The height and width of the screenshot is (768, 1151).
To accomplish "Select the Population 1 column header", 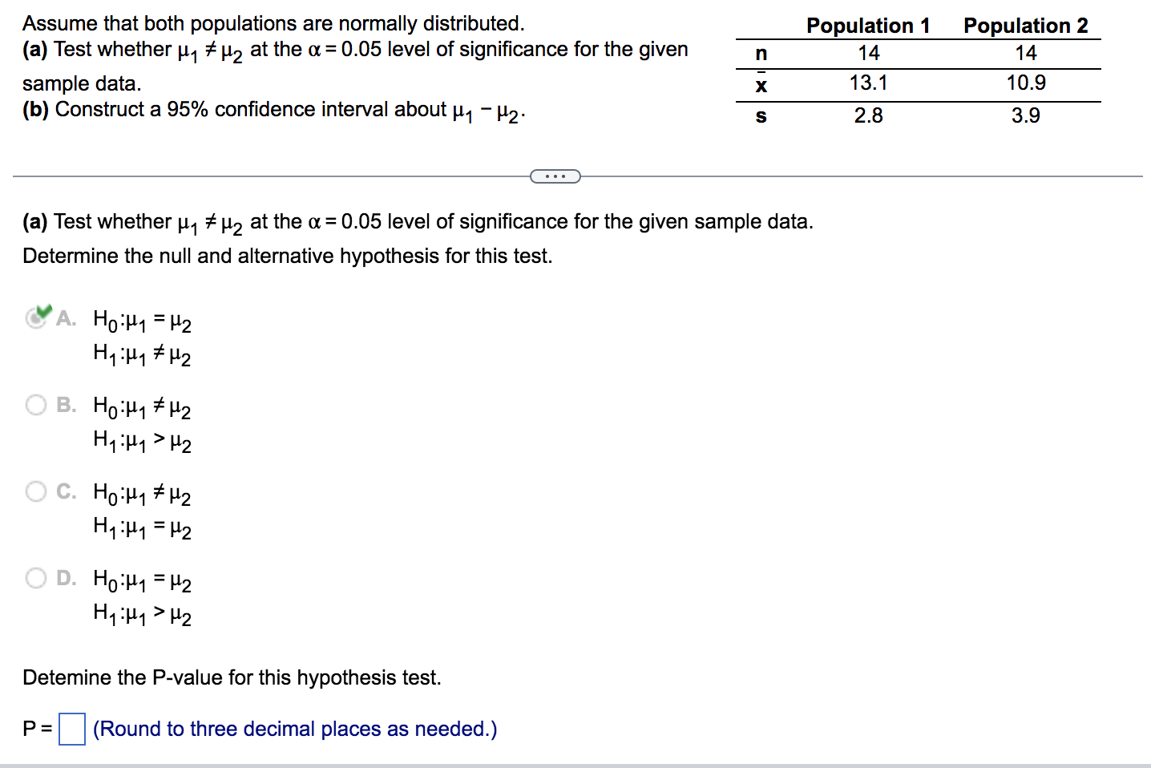I will 868,26.
